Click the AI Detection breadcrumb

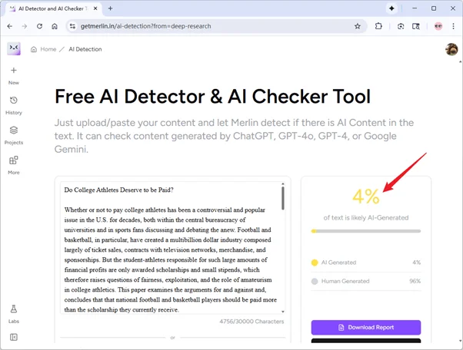pos(85,49)
